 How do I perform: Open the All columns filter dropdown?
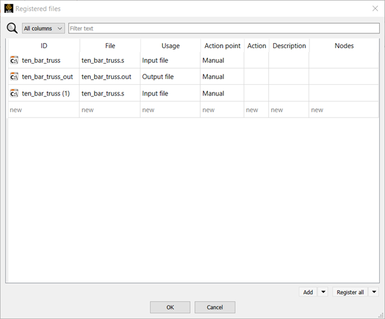[x=43, y=28]
